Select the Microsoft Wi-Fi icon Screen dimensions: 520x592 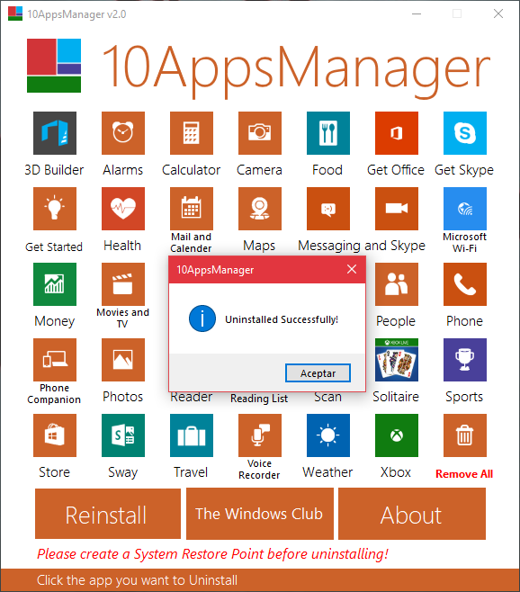tap(465, 209)
